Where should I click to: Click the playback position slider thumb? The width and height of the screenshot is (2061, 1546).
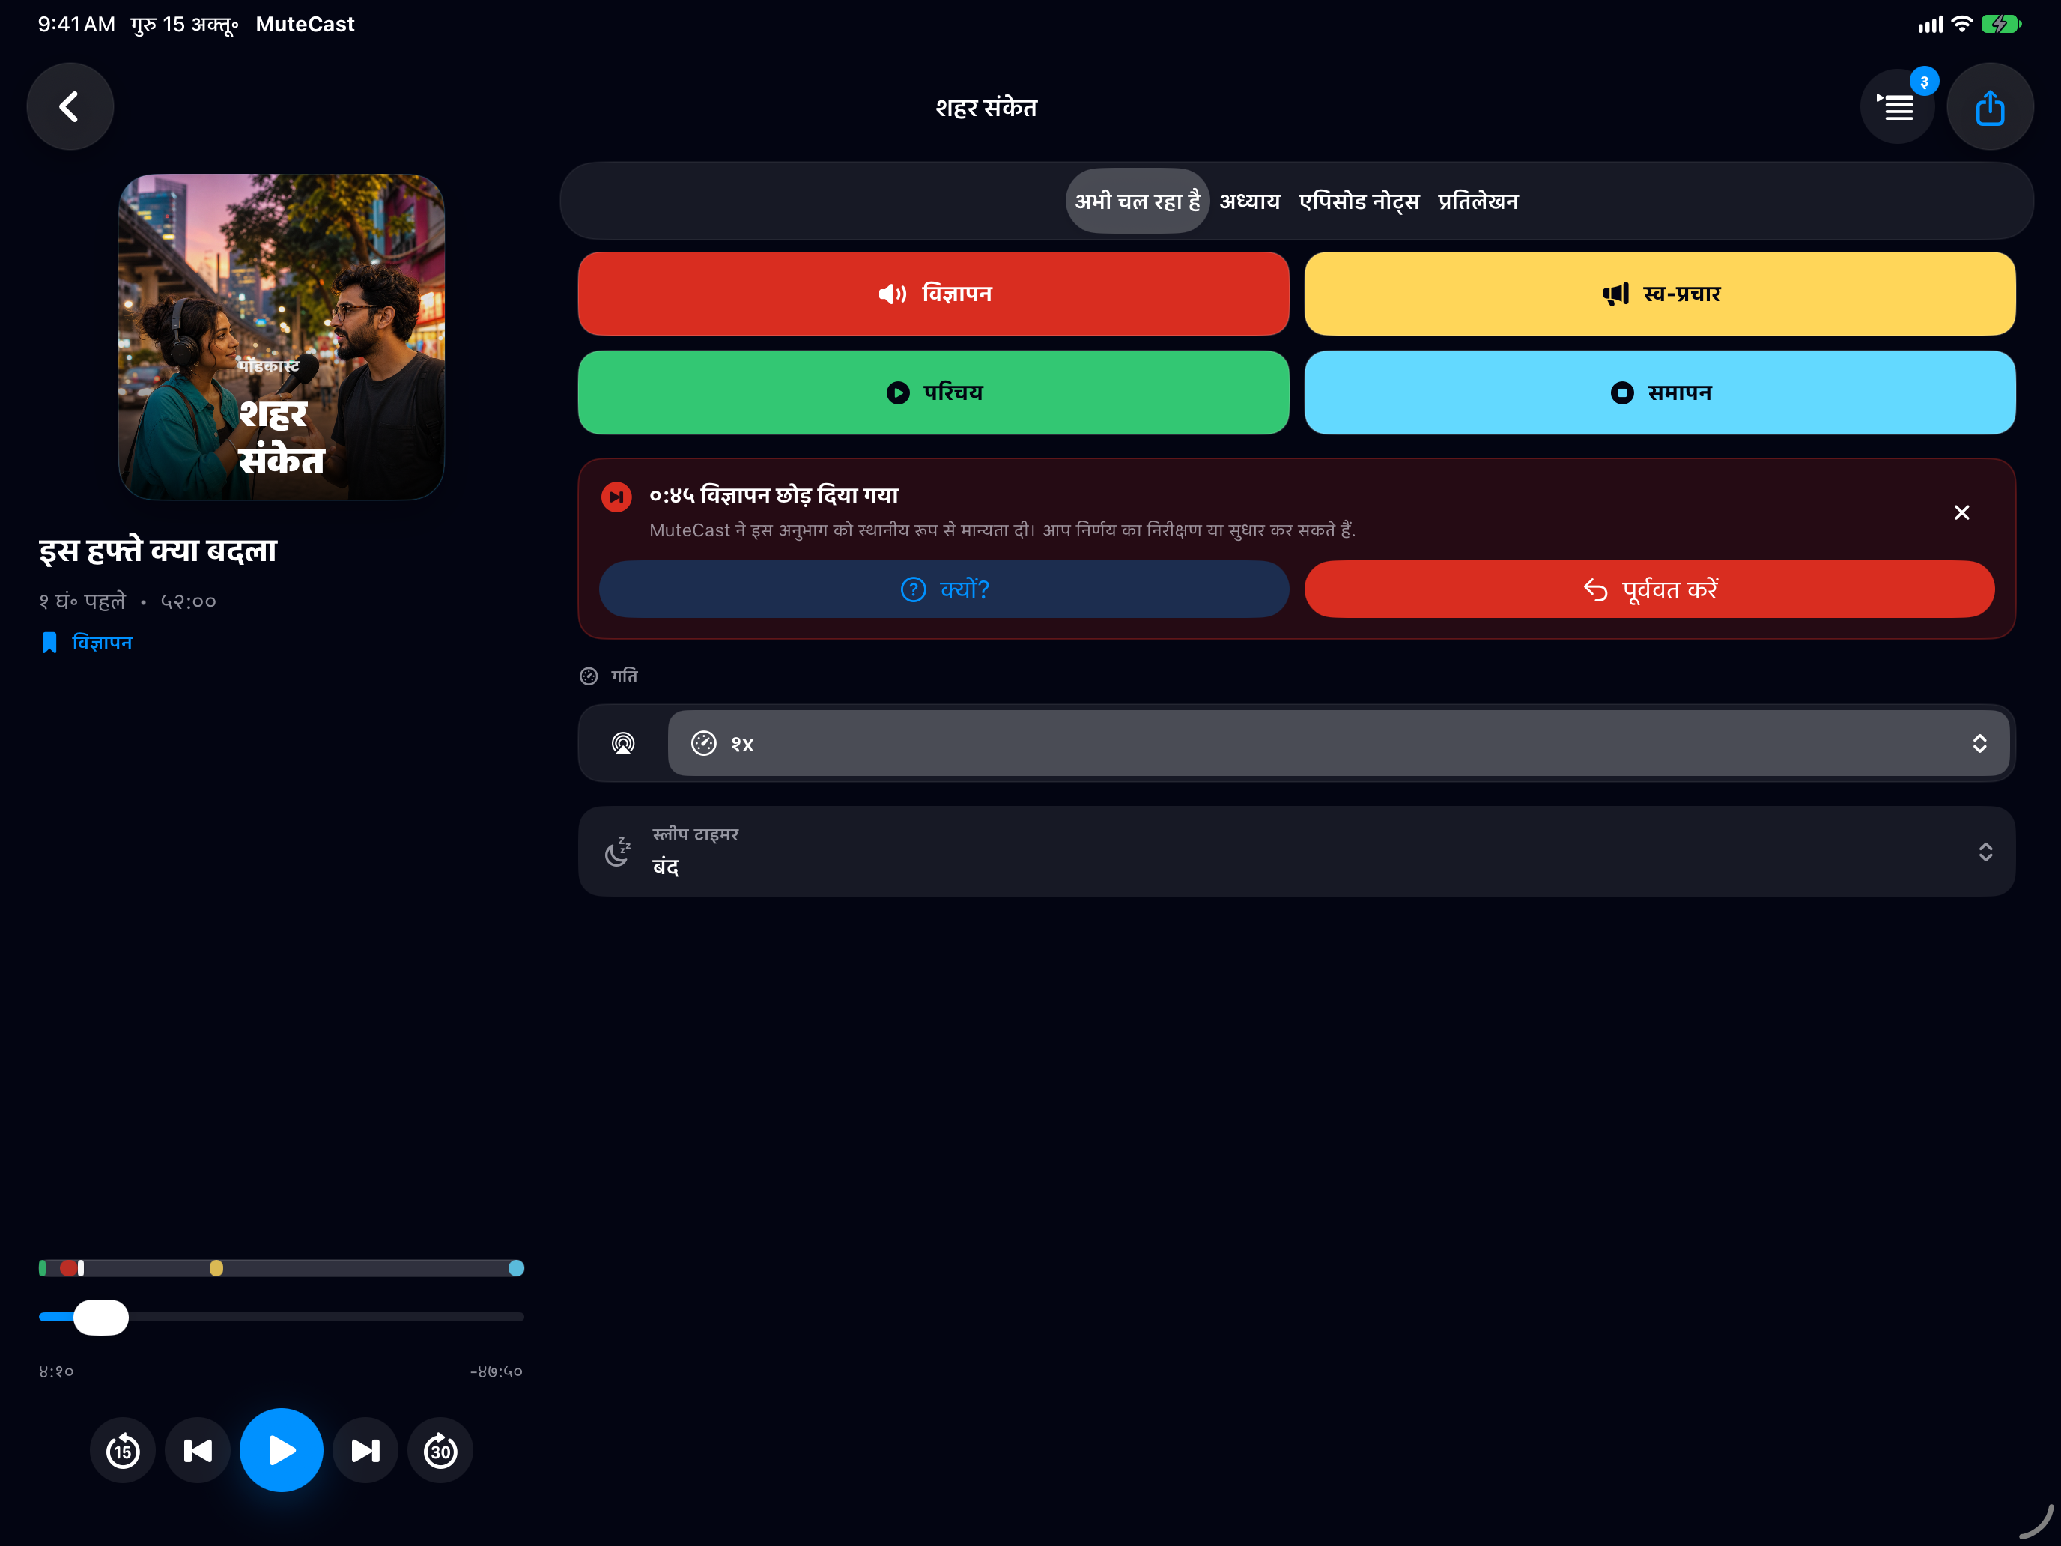pos(100,1317)
